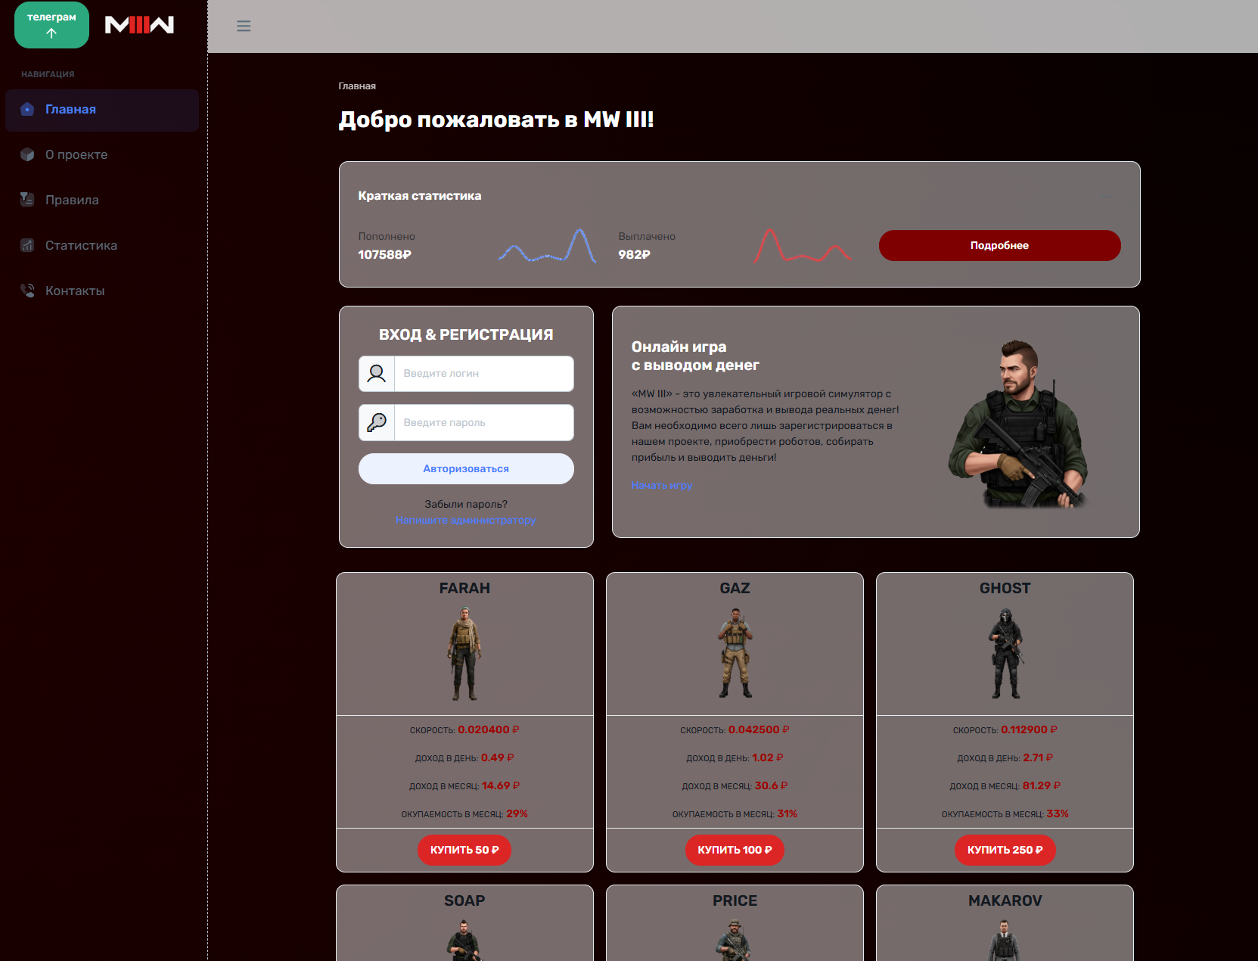Click the PRICE card title
1258x961 pixels.
coord(735,900)
